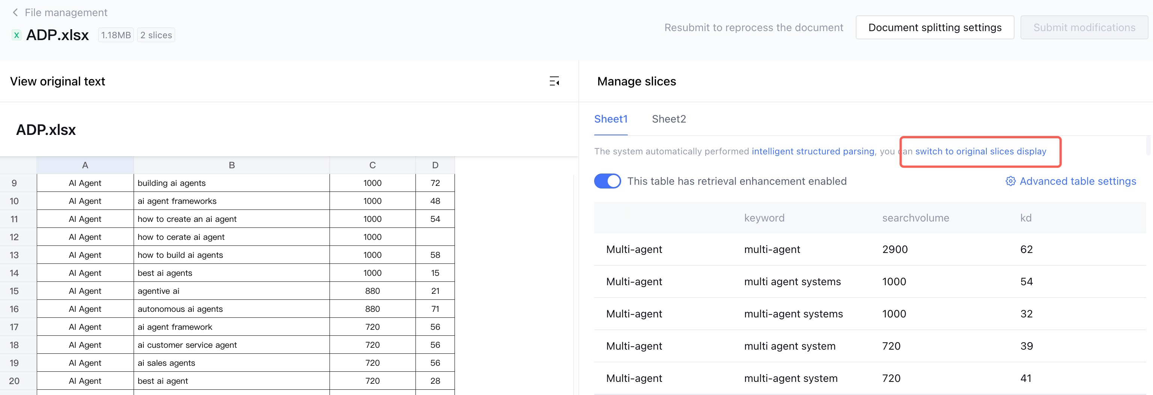Click the 2 slices badge
Image resolution: width=1153 pixels, height=395 pixels.
click(156, 35)
